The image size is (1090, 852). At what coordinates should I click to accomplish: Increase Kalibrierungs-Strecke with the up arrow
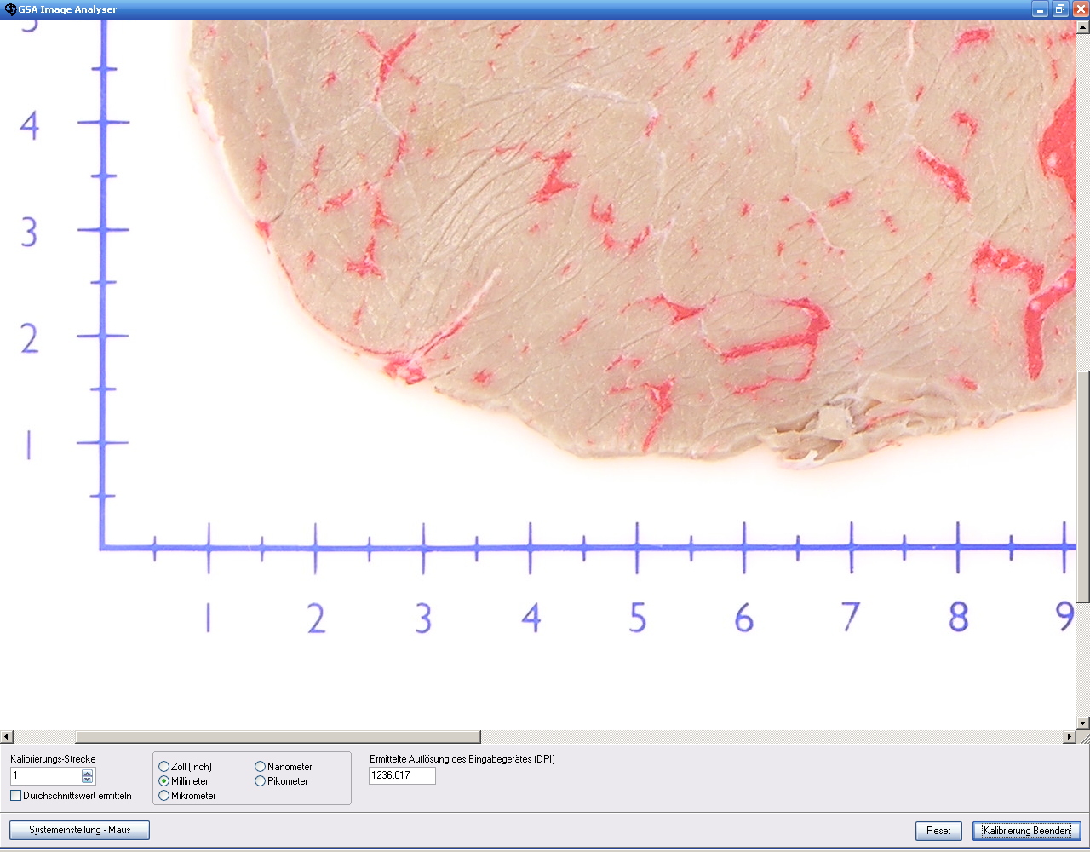(87, 772)
